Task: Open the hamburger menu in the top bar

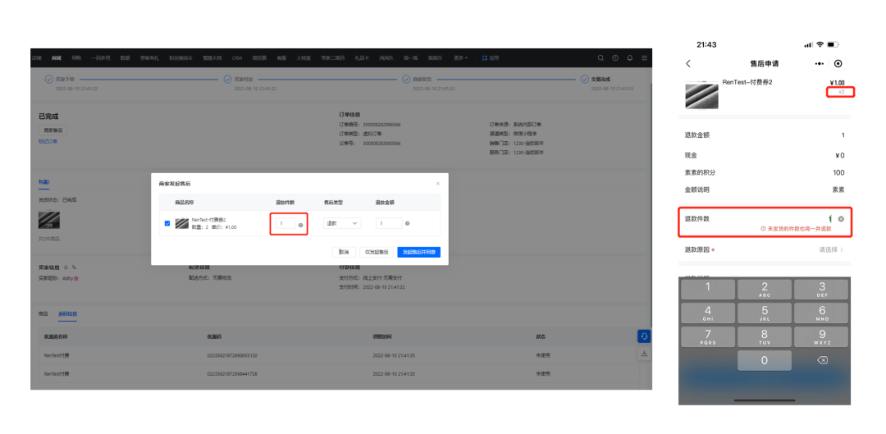Action: pos(644,57)
